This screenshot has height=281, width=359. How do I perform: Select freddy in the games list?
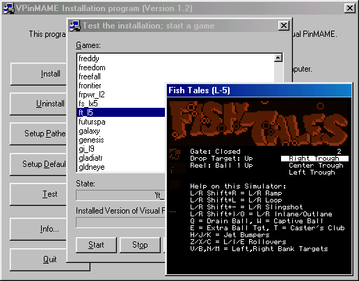[89, 58]
